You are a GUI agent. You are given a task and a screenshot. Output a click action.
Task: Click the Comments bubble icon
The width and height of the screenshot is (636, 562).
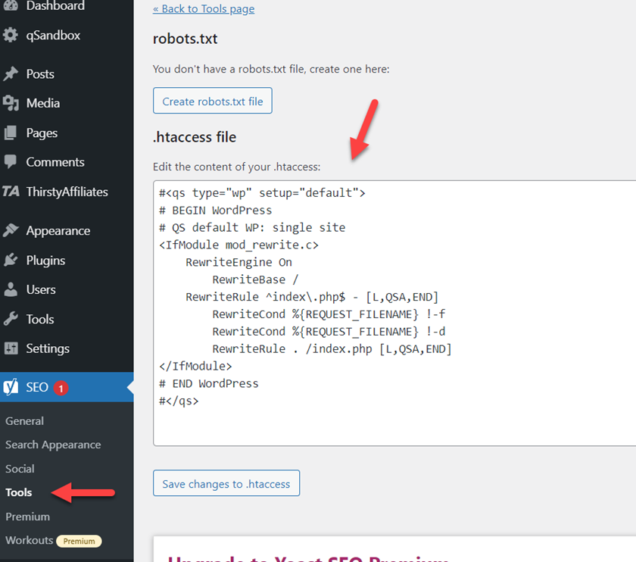point(11,162)
